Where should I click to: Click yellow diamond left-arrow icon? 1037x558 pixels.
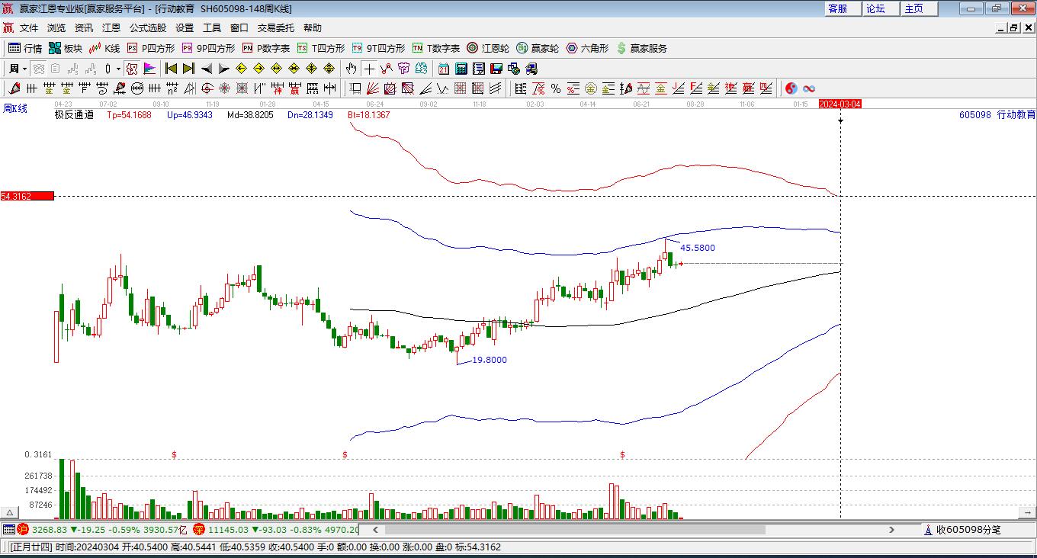(241, 69)
